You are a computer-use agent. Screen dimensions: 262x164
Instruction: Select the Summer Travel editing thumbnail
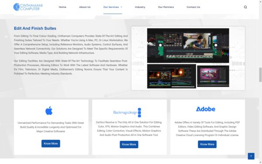[x=213, y=76]
